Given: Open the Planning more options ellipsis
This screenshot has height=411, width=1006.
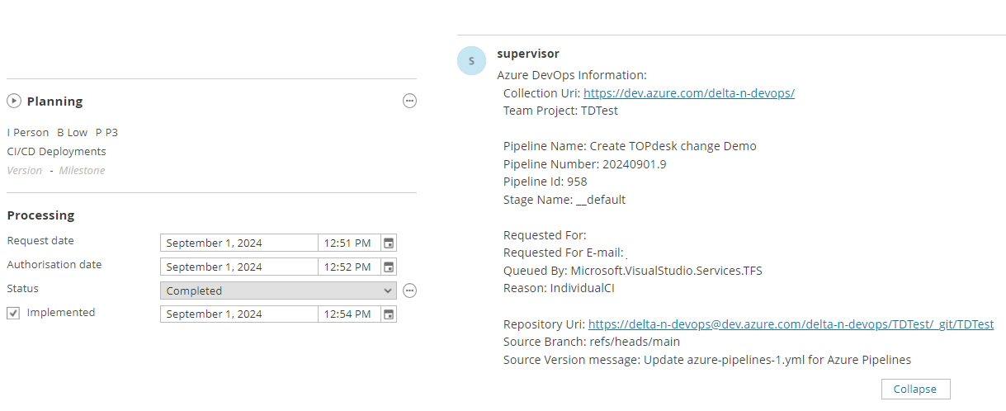Looking at the screenshot, I should point(409,101).
